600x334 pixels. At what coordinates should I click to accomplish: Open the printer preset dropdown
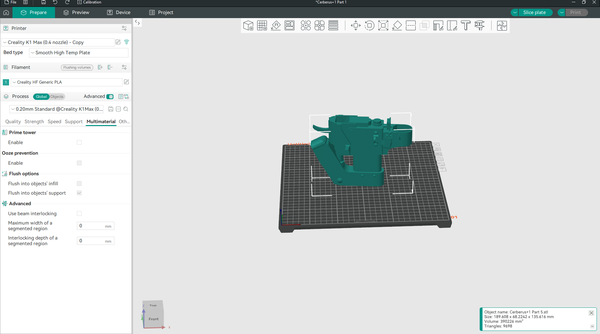pos(58,42)
